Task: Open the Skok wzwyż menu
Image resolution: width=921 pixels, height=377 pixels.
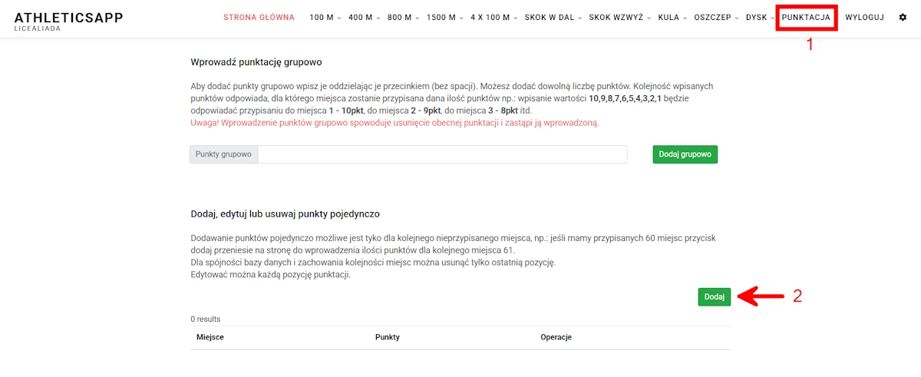Action: point(619,18)
